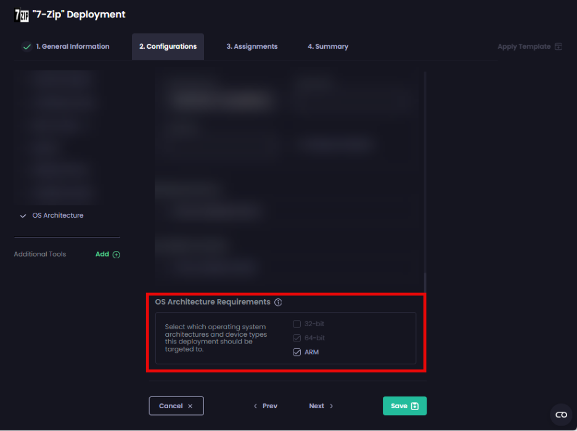This screenshot has height=431, width=577.
Task: Switch to the 3. Assignments tab
Action: click(252, 47)
